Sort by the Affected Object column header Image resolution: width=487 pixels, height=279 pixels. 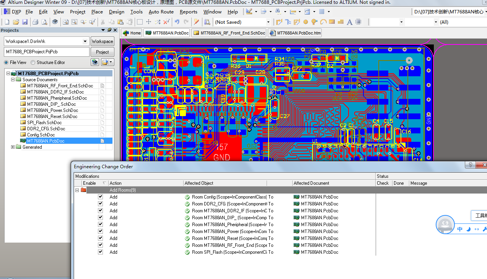225,183
